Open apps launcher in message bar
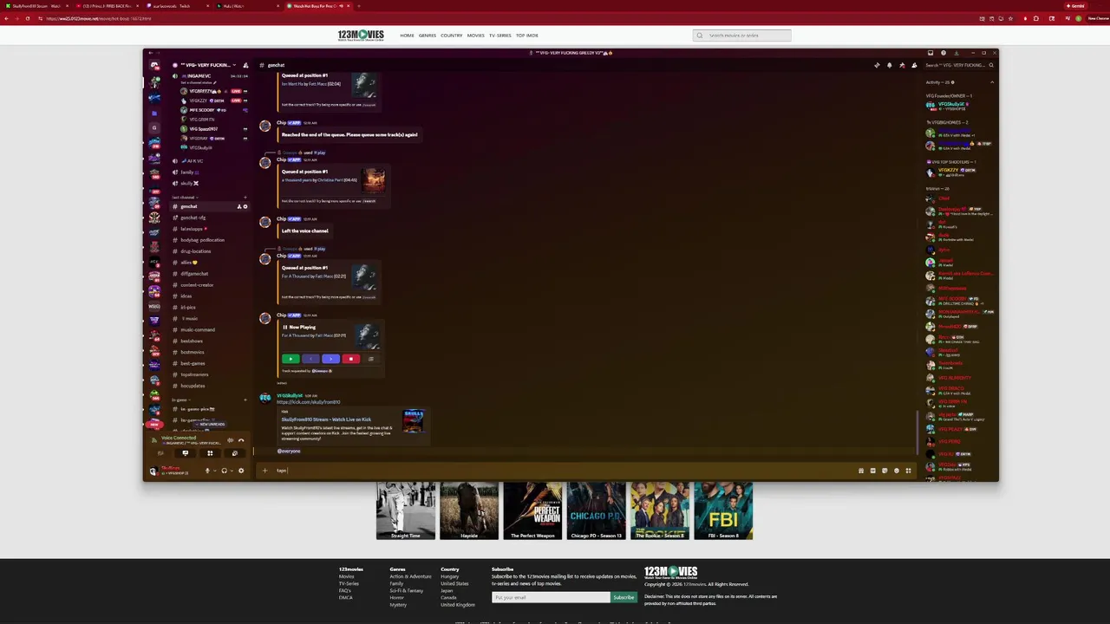This screenshot has height=624, width=1110. (x=908, y=471)
